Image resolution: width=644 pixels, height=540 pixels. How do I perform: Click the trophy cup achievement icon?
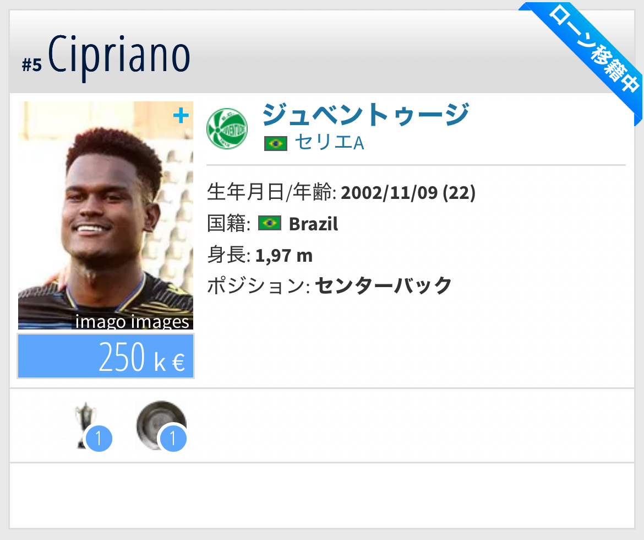point(85,425)
